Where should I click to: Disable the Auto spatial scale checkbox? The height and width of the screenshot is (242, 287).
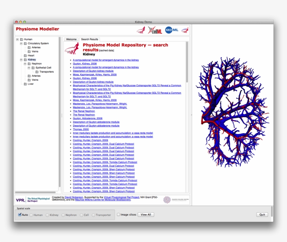coord(20,214)
